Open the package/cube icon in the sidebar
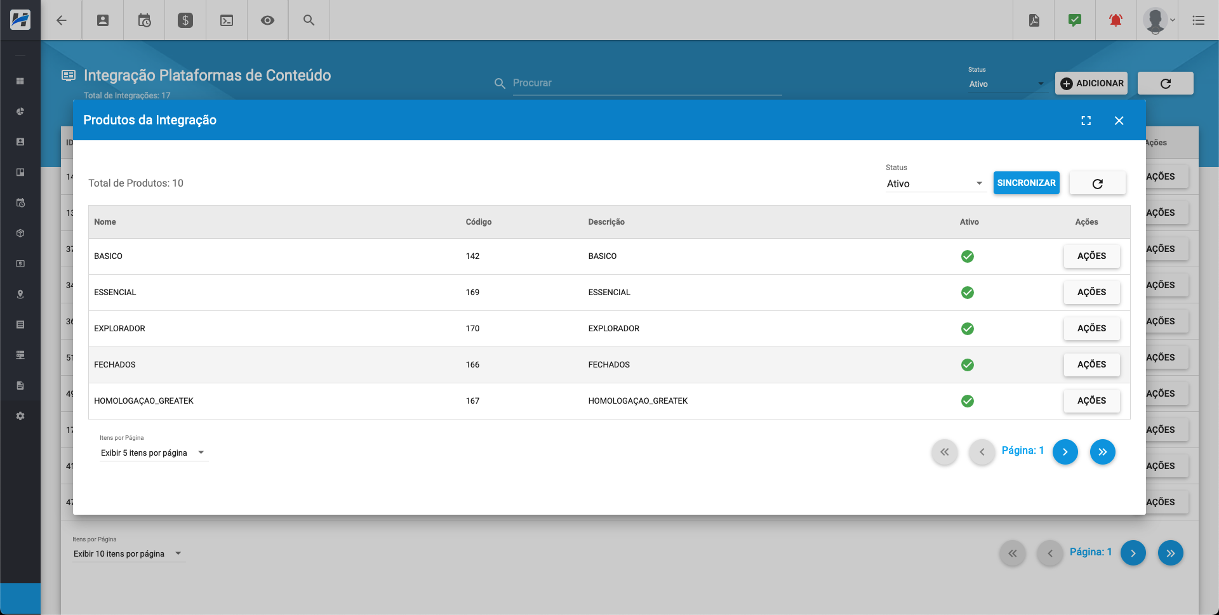The width and height of the screenshot is (1219, 615). coord(20,233)
